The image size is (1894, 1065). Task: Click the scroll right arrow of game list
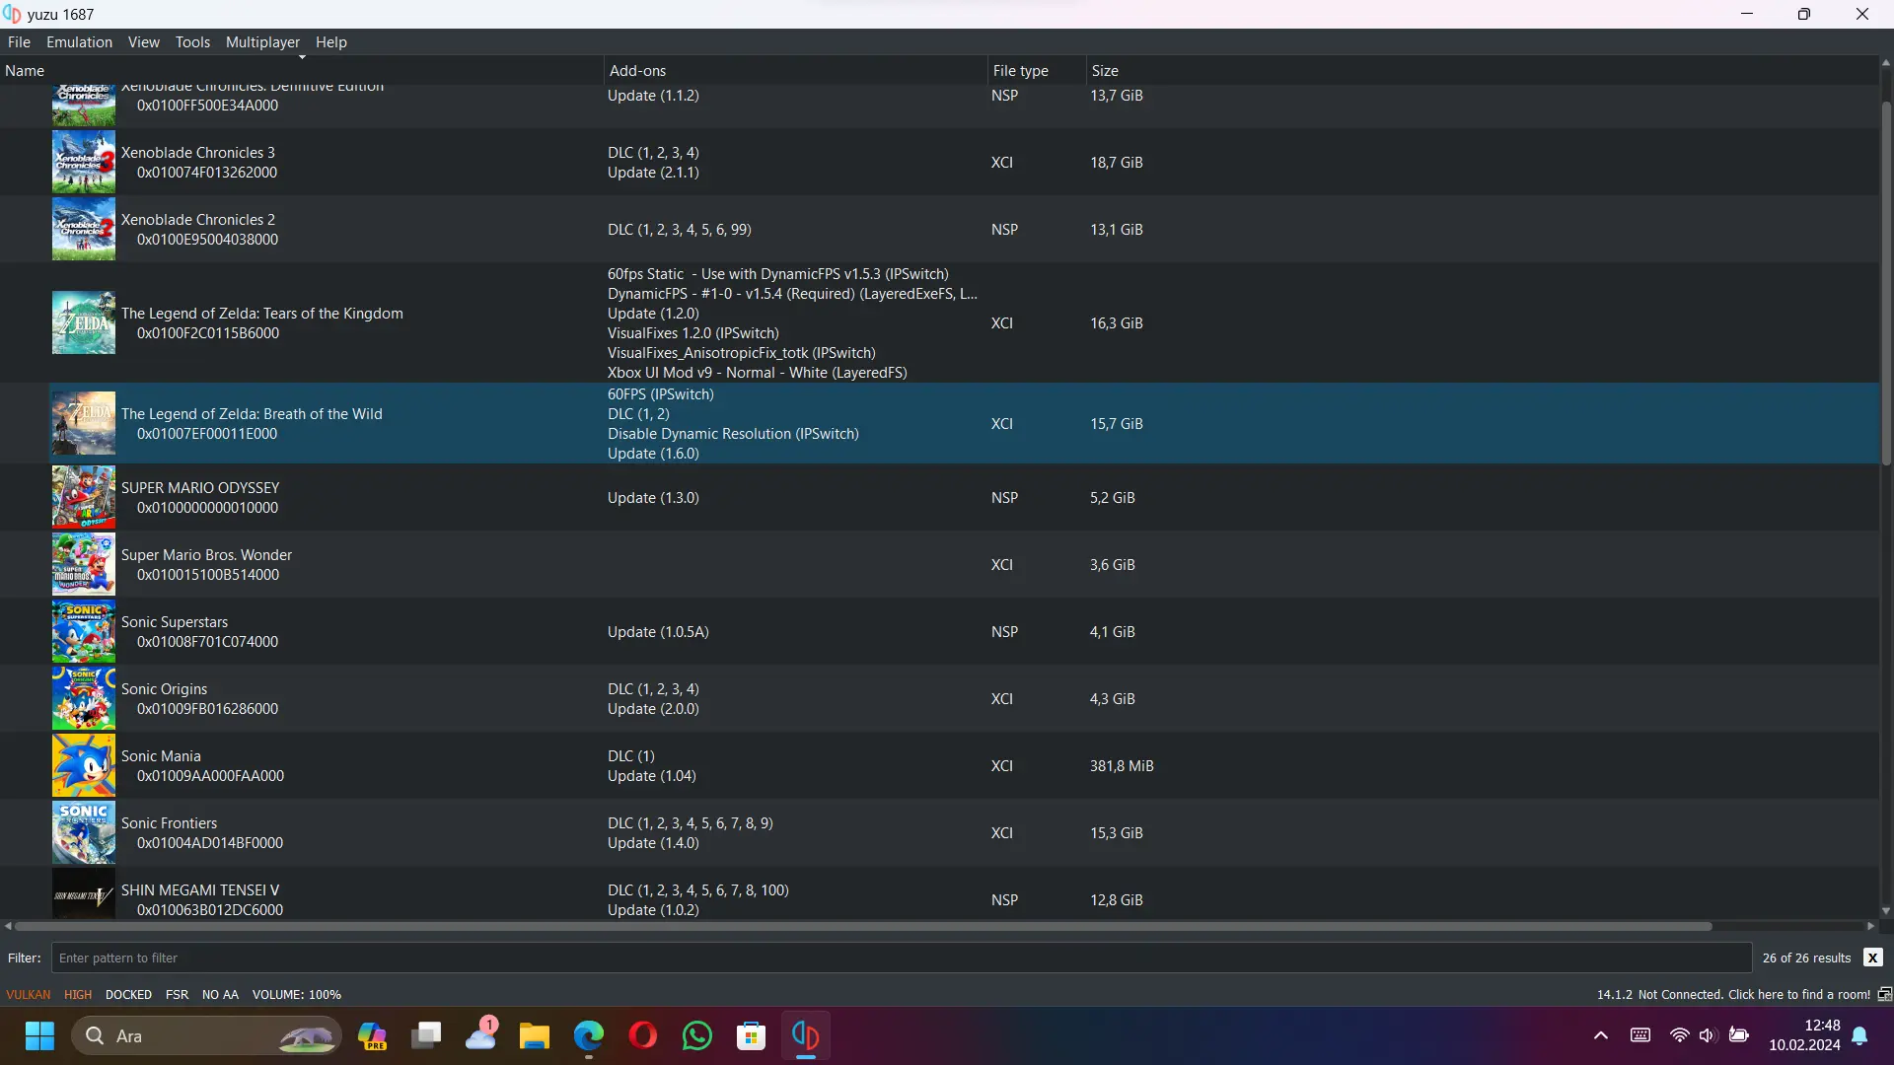click(x=1871, y=926)
